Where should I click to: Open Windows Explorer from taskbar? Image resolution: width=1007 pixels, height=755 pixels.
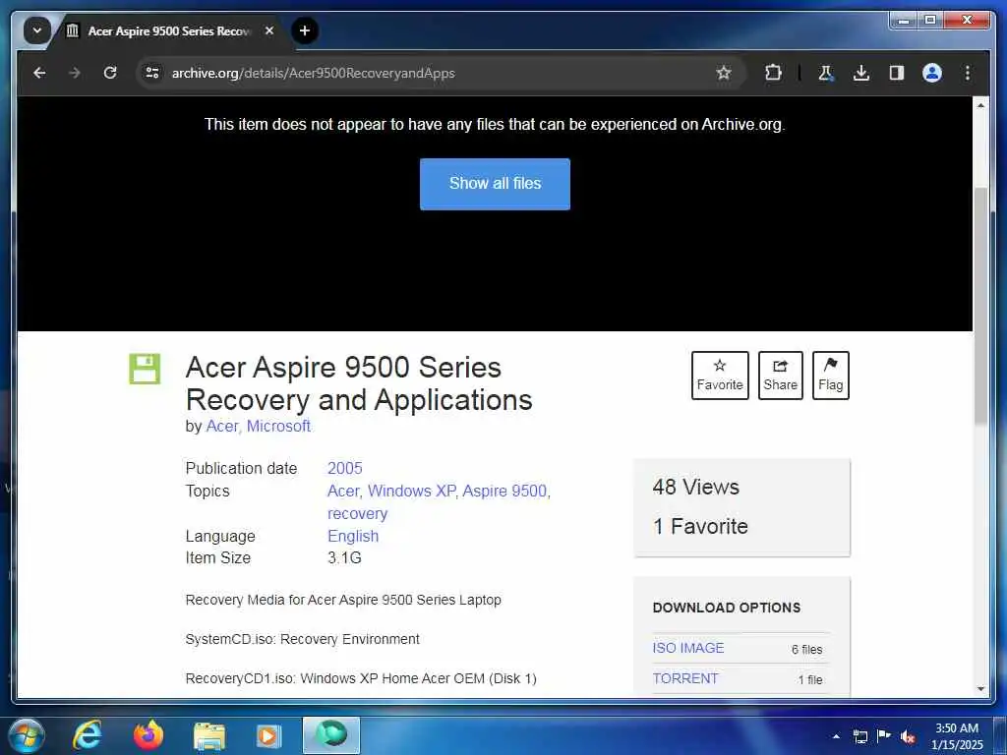pyautogui.click(x=209, y=736)
